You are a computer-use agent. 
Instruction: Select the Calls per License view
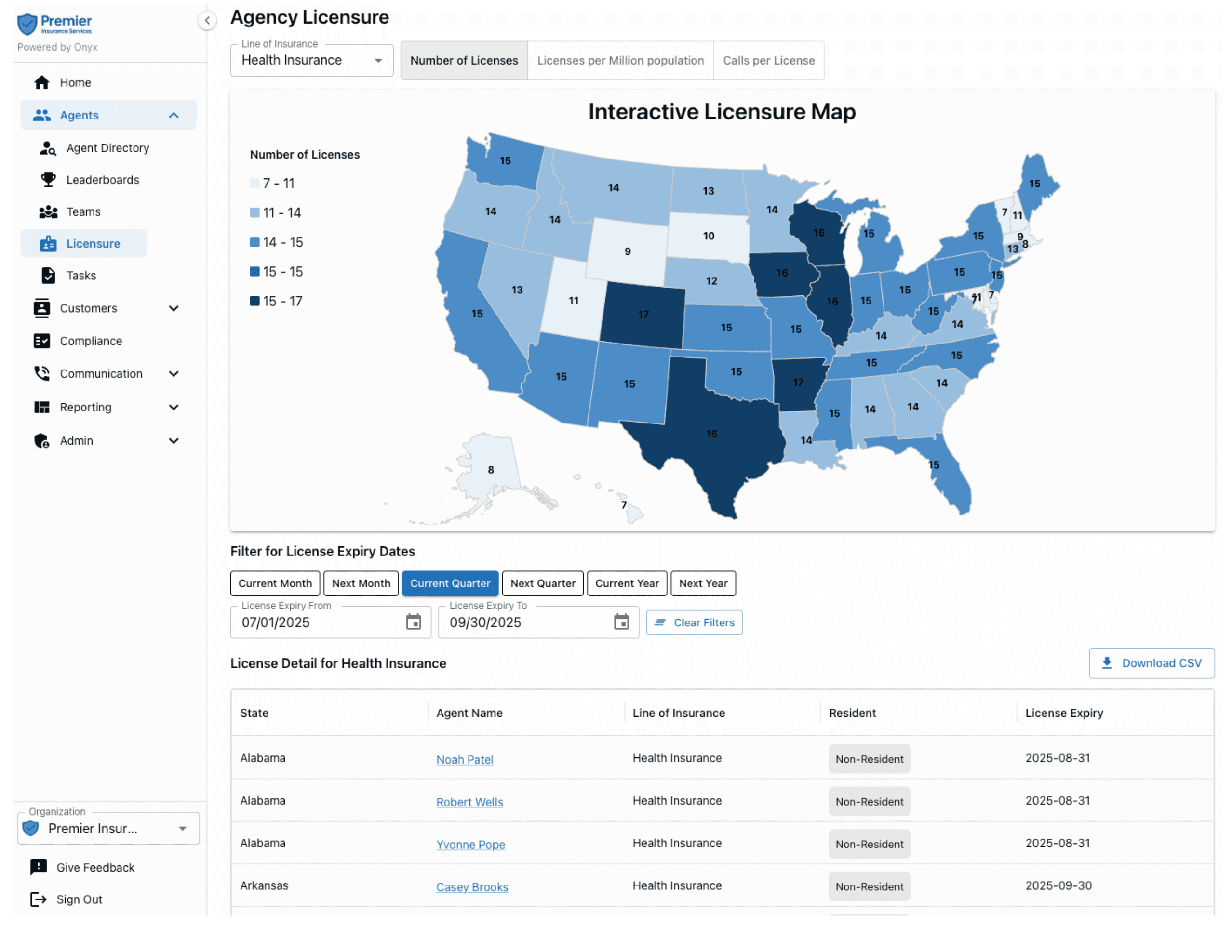coord(769,60)
